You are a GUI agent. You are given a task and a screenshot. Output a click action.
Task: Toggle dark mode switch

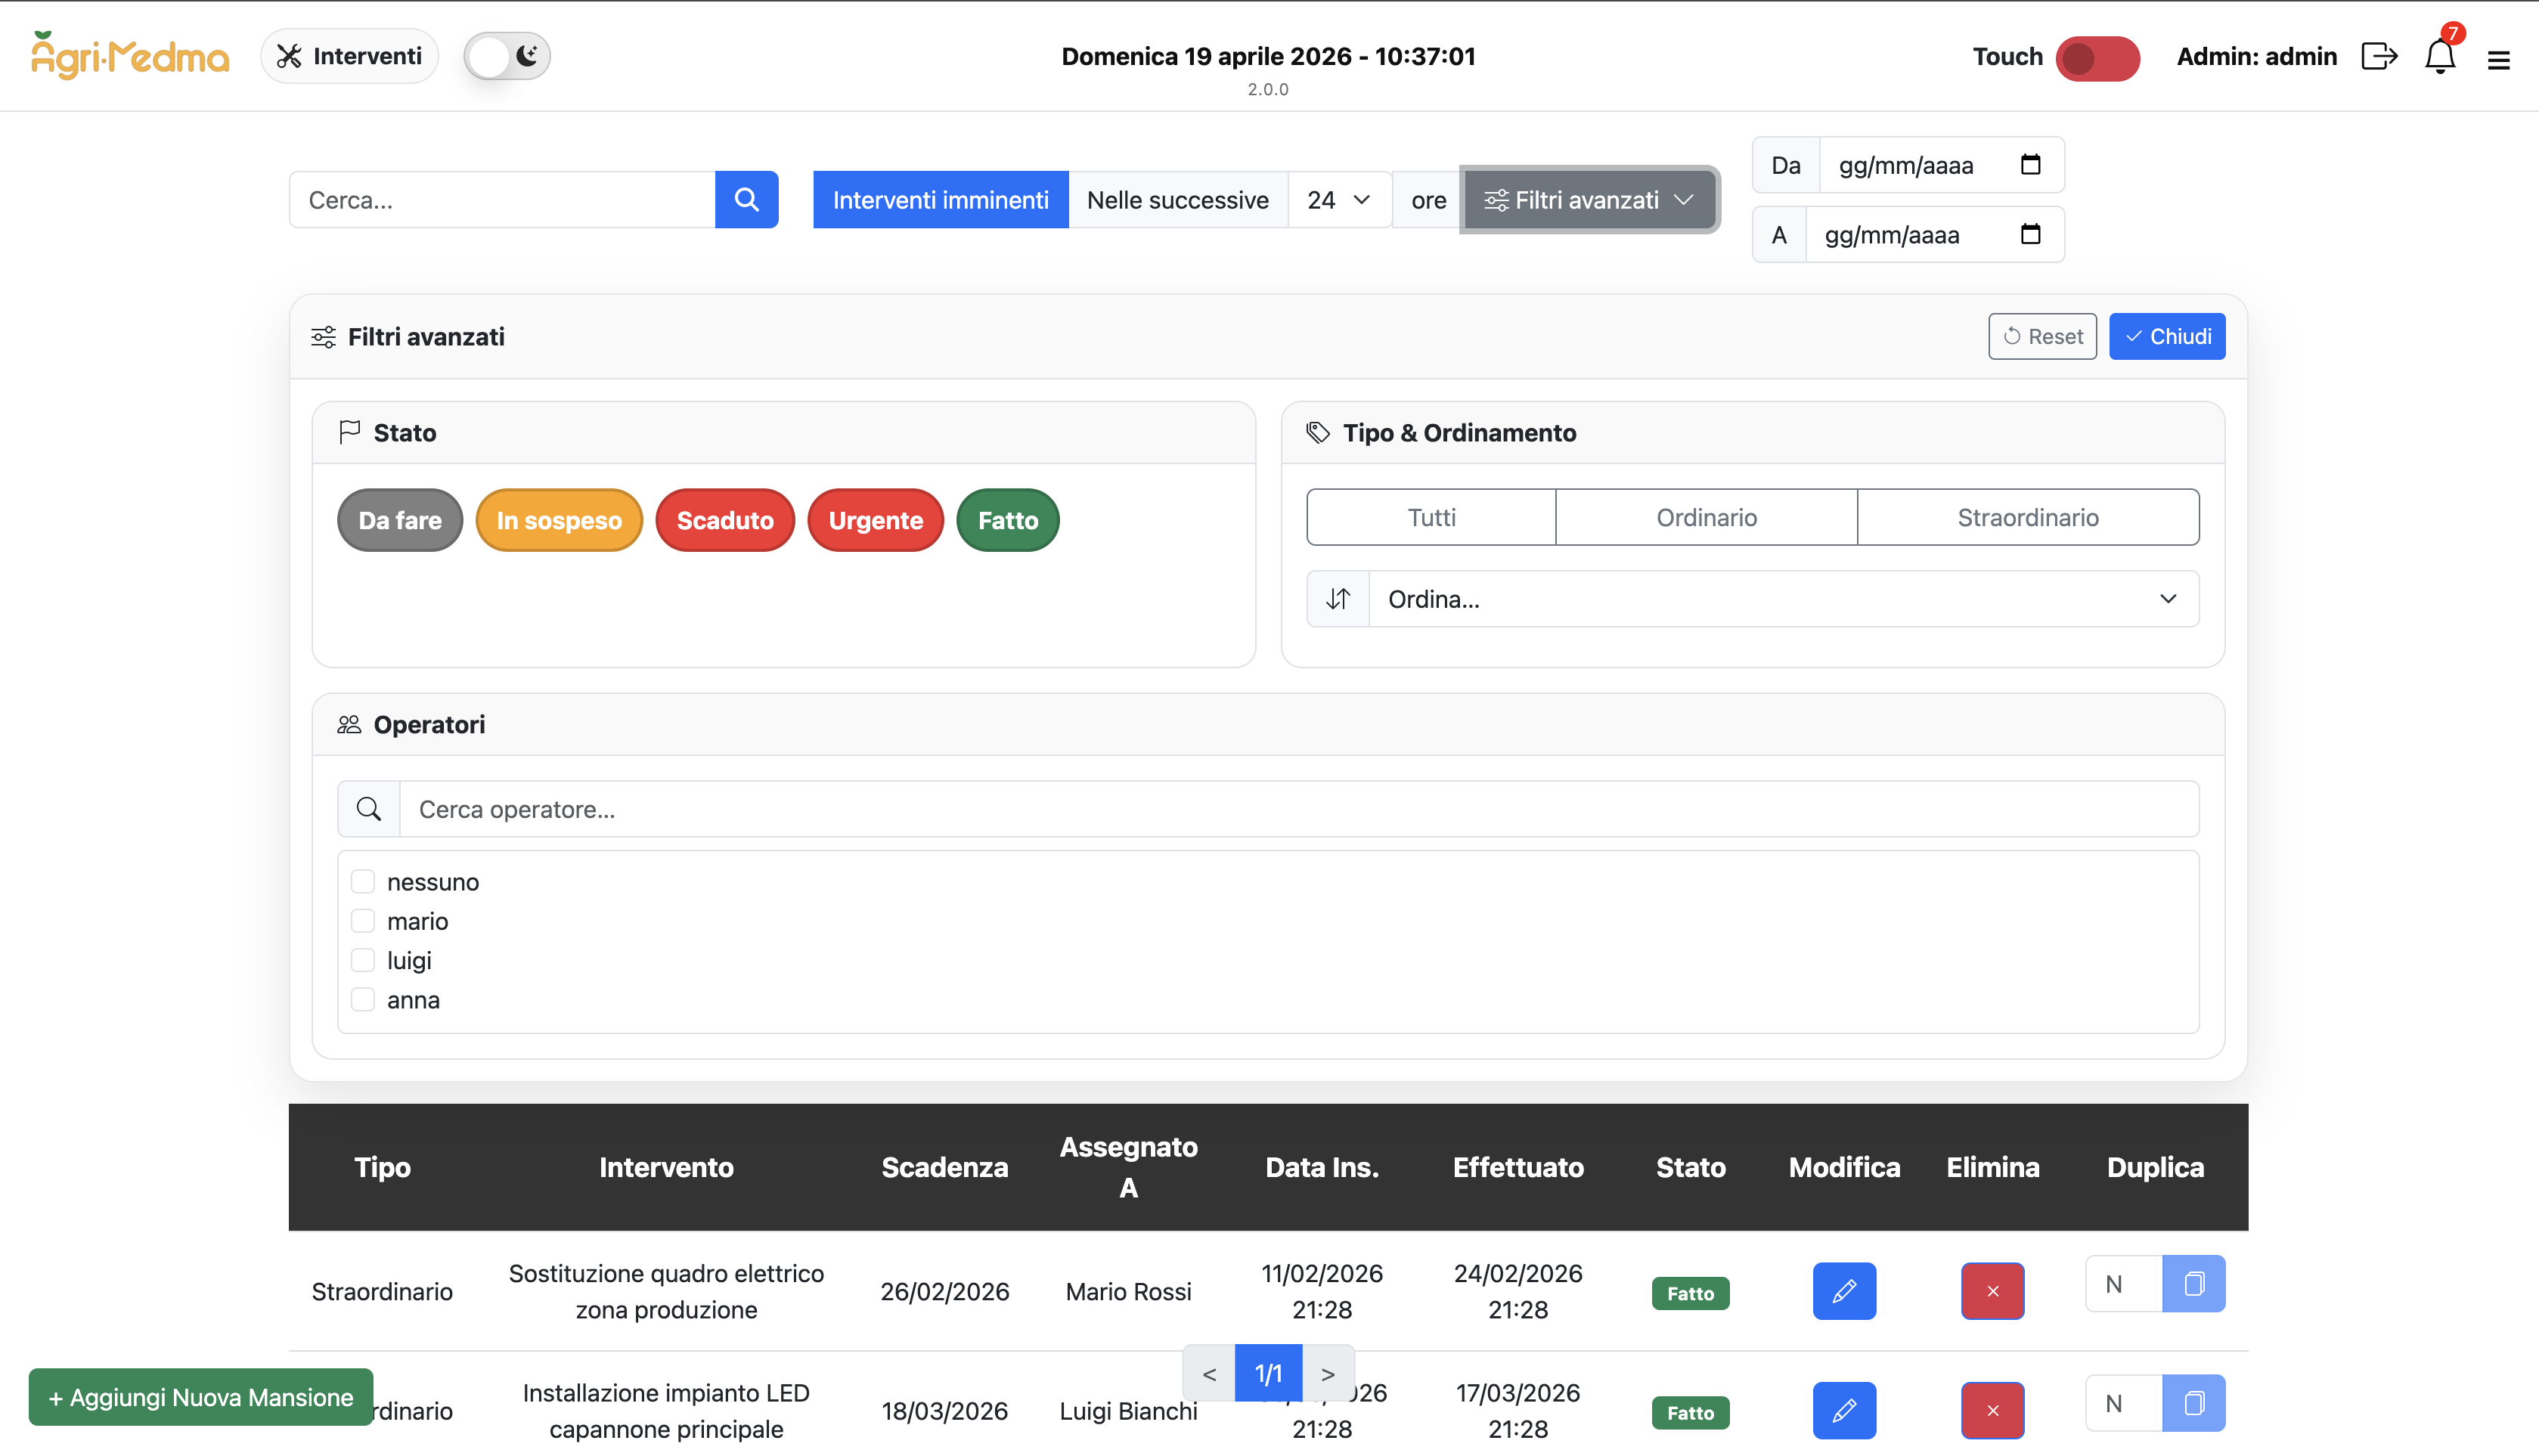pos(507,56)
